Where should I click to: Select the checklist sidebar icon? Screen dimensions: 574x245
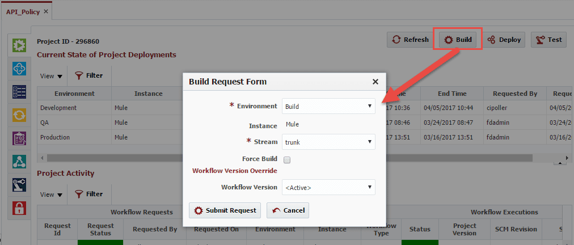click(19, 92)
